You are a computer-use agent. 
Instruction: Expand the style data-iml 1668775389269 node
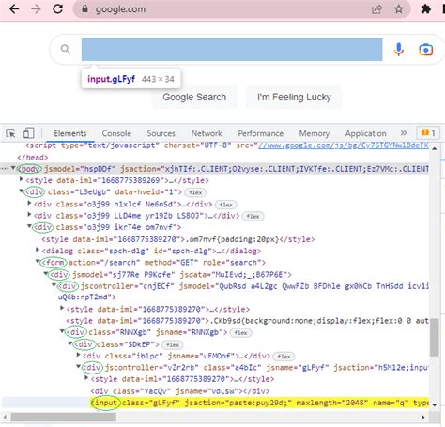coord(22,179)
